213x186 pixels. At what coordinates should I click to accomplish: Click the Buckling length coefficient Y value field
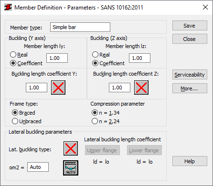pos(37,88)
